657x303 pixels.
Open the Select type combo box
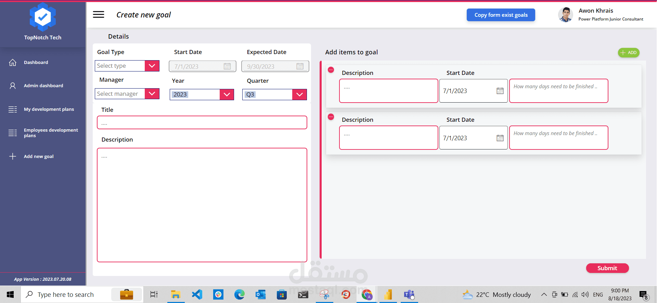click(x=127, y=66)
